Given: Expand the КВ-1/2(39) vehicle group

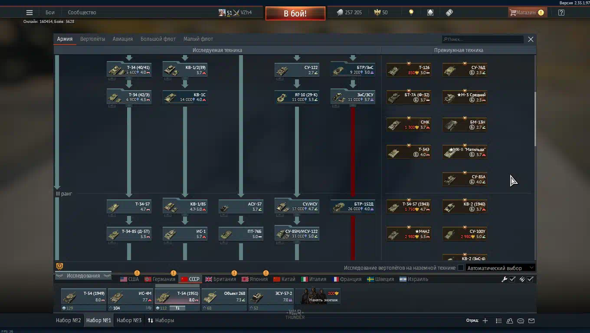Looking at the screenshot, I should pos(185,69).
